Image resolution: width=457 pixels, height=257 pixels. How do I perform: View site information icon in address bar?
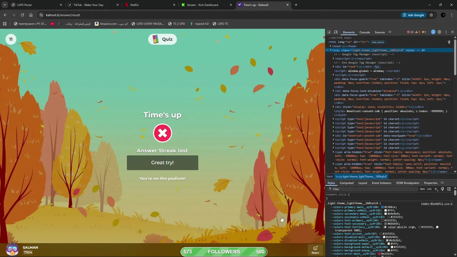pos(41,15)
